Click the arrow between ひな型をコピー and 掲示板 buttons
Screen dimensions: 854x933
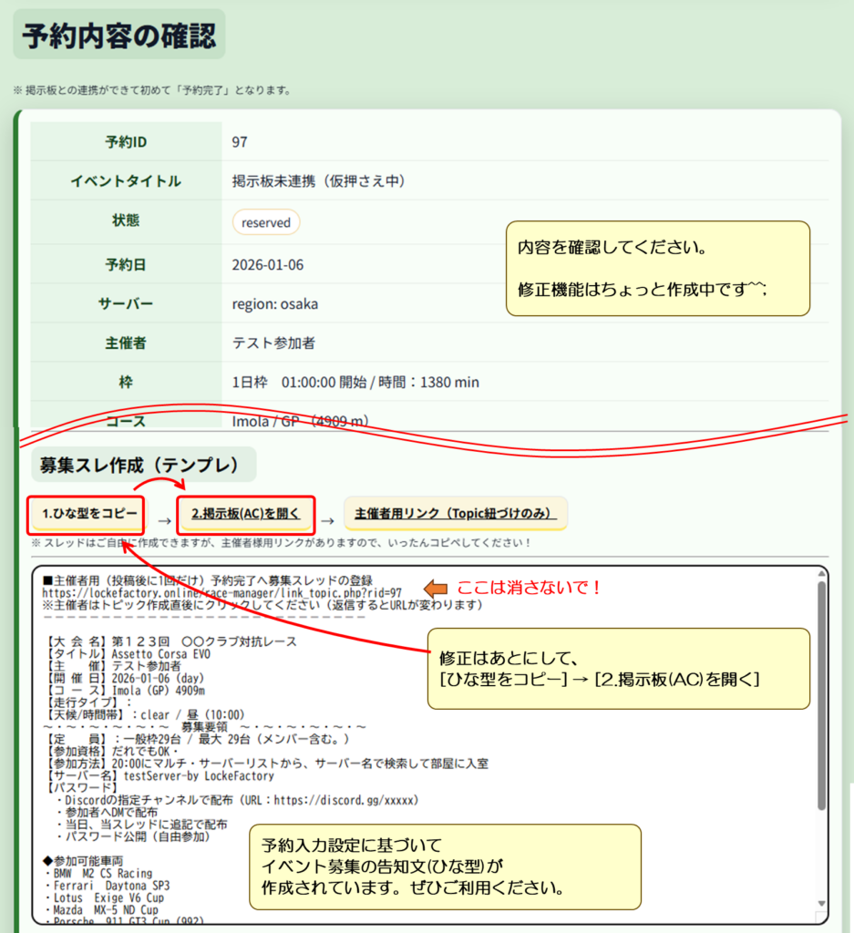tap(164, 520)
